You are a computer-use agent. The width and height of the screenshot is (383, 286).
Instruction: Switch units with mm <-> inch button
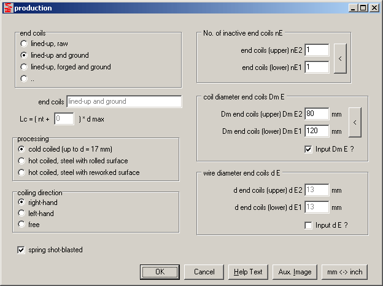[x=344, y=272]
